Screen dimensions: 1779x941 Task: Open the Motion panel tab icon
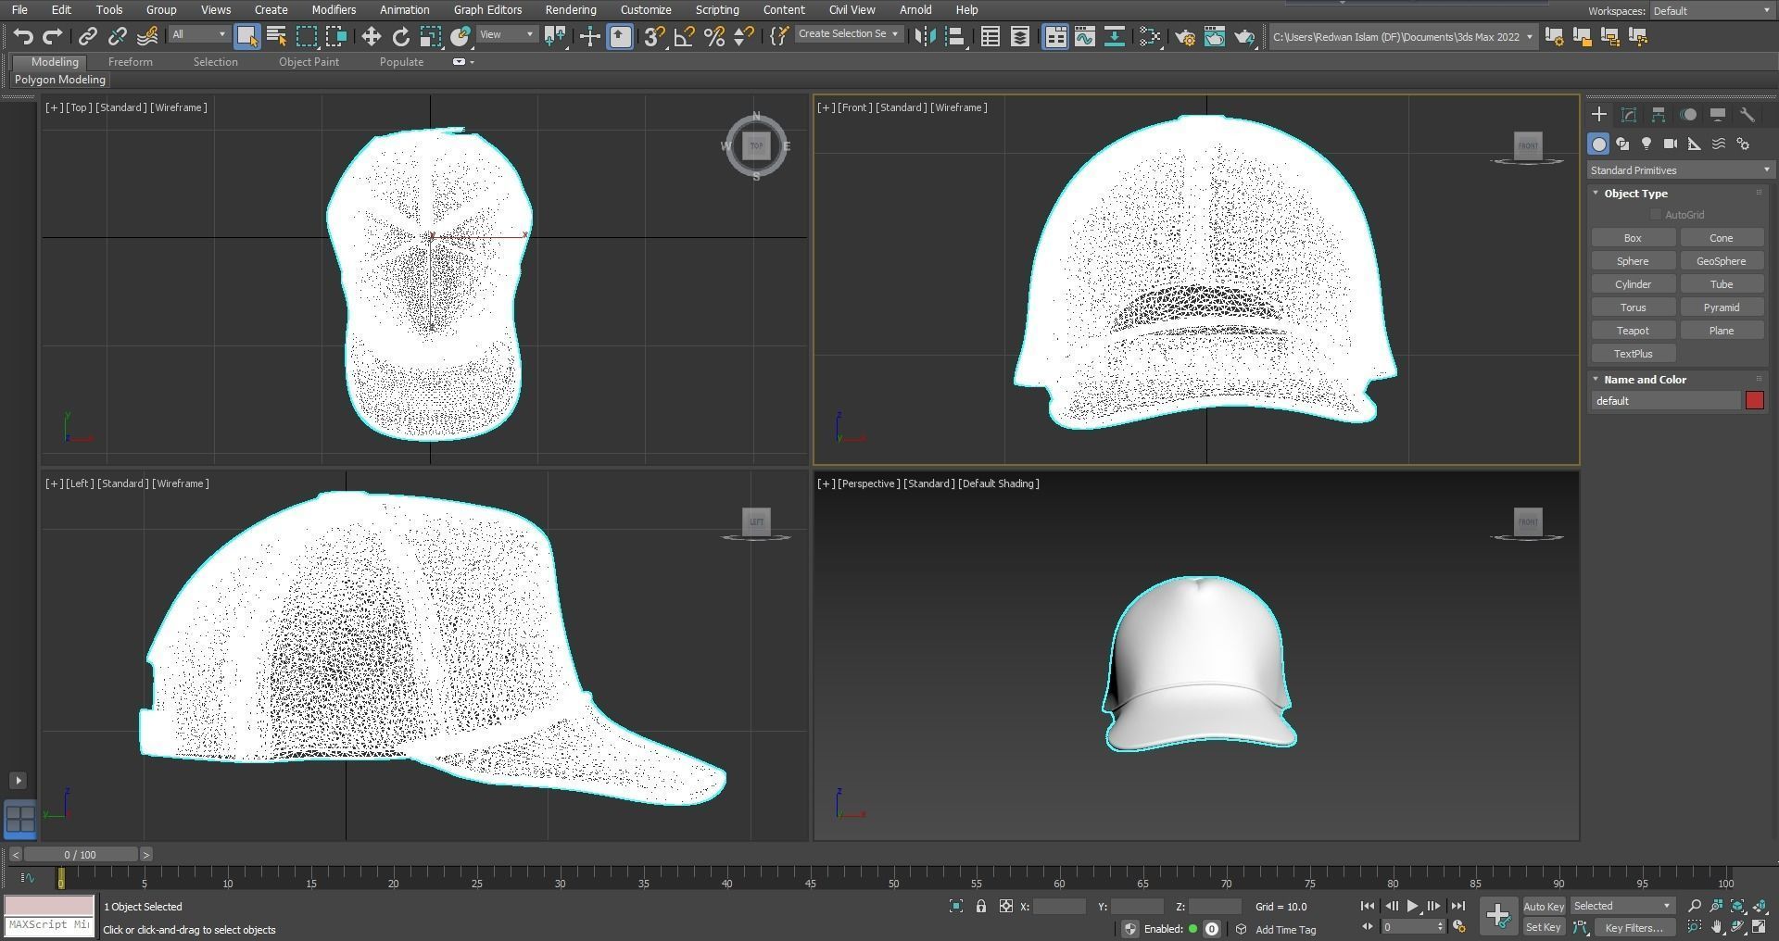click(x=1688, y=114)
